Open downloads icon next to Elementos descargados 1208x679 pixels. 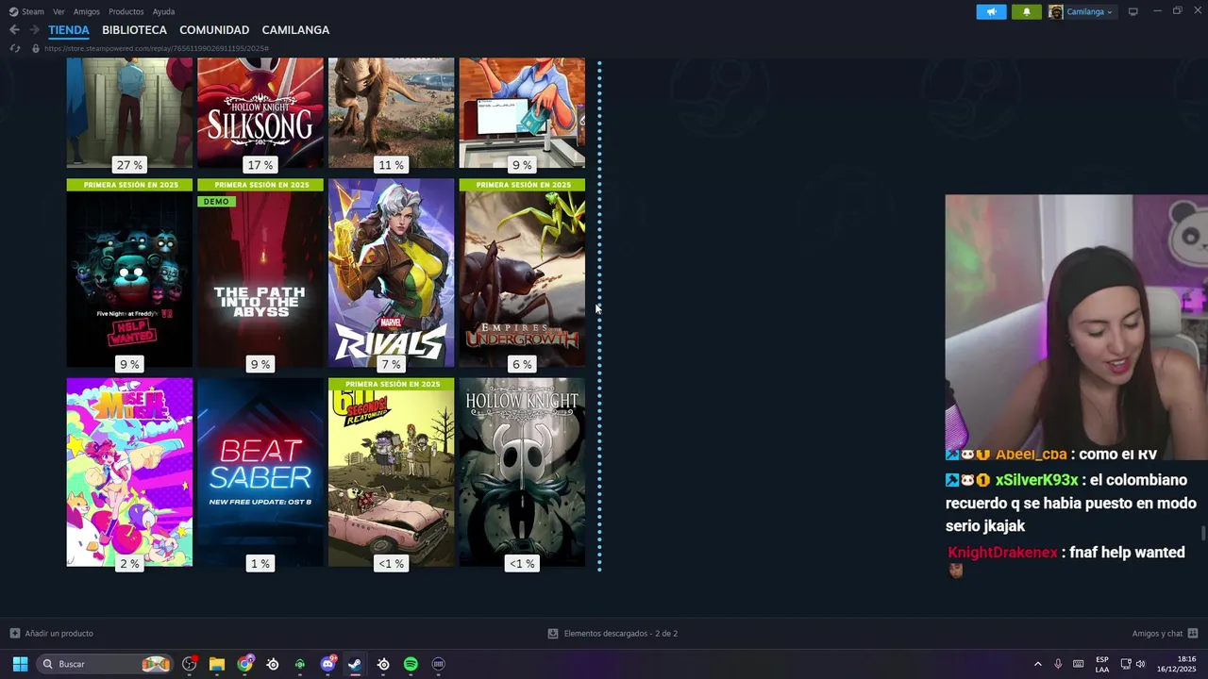[553, 634]
